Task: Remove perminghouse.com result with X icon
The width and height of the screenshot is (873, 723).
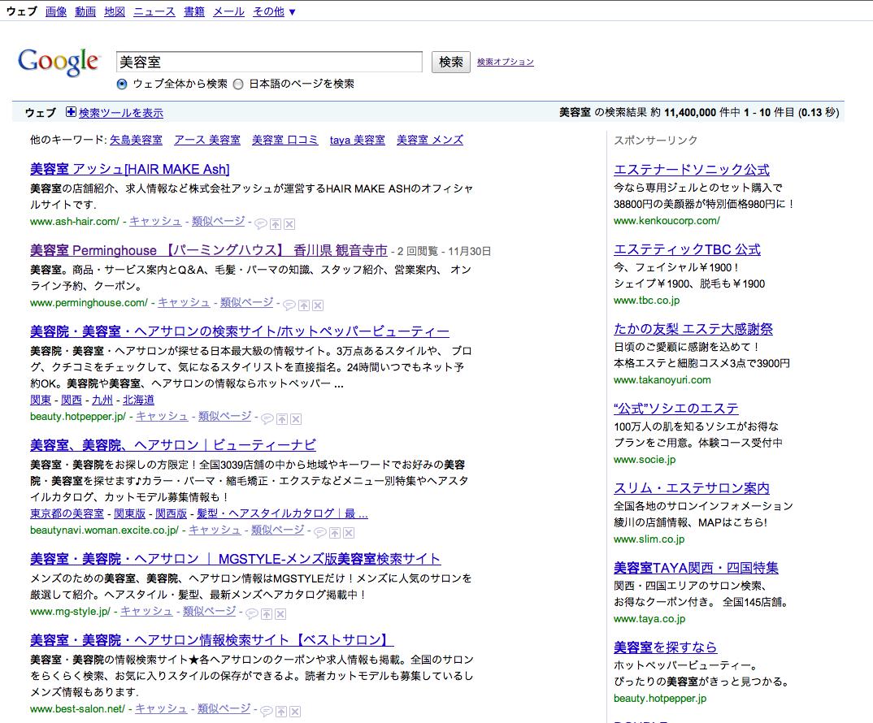Action: 318,305
